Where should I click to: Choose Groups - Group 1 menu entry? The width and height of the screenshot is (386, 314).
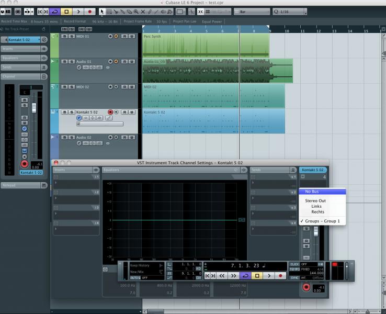(322, 221)
